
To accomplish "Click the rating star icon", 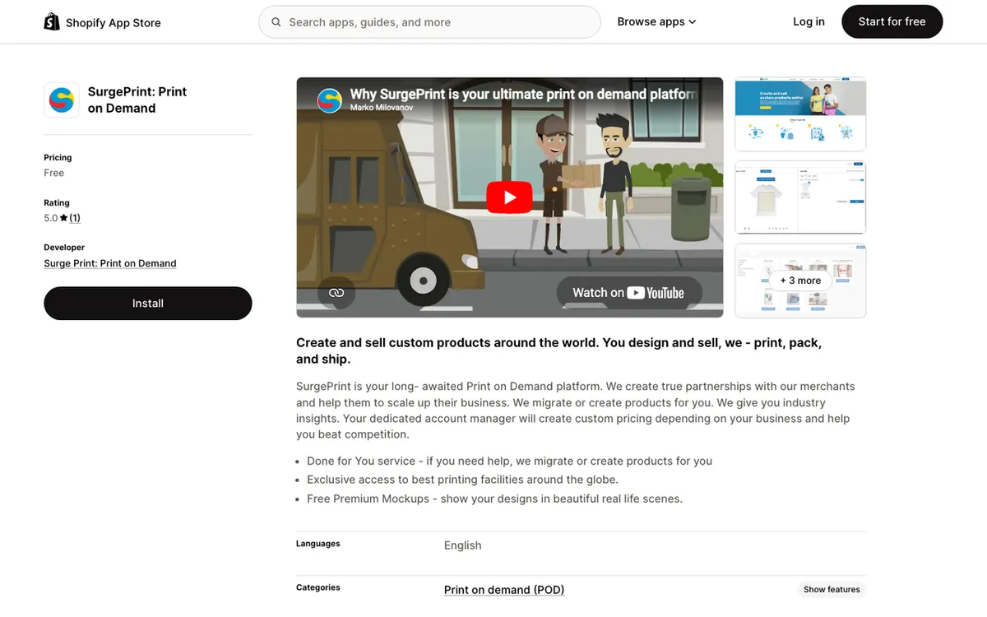I will 63,218.
